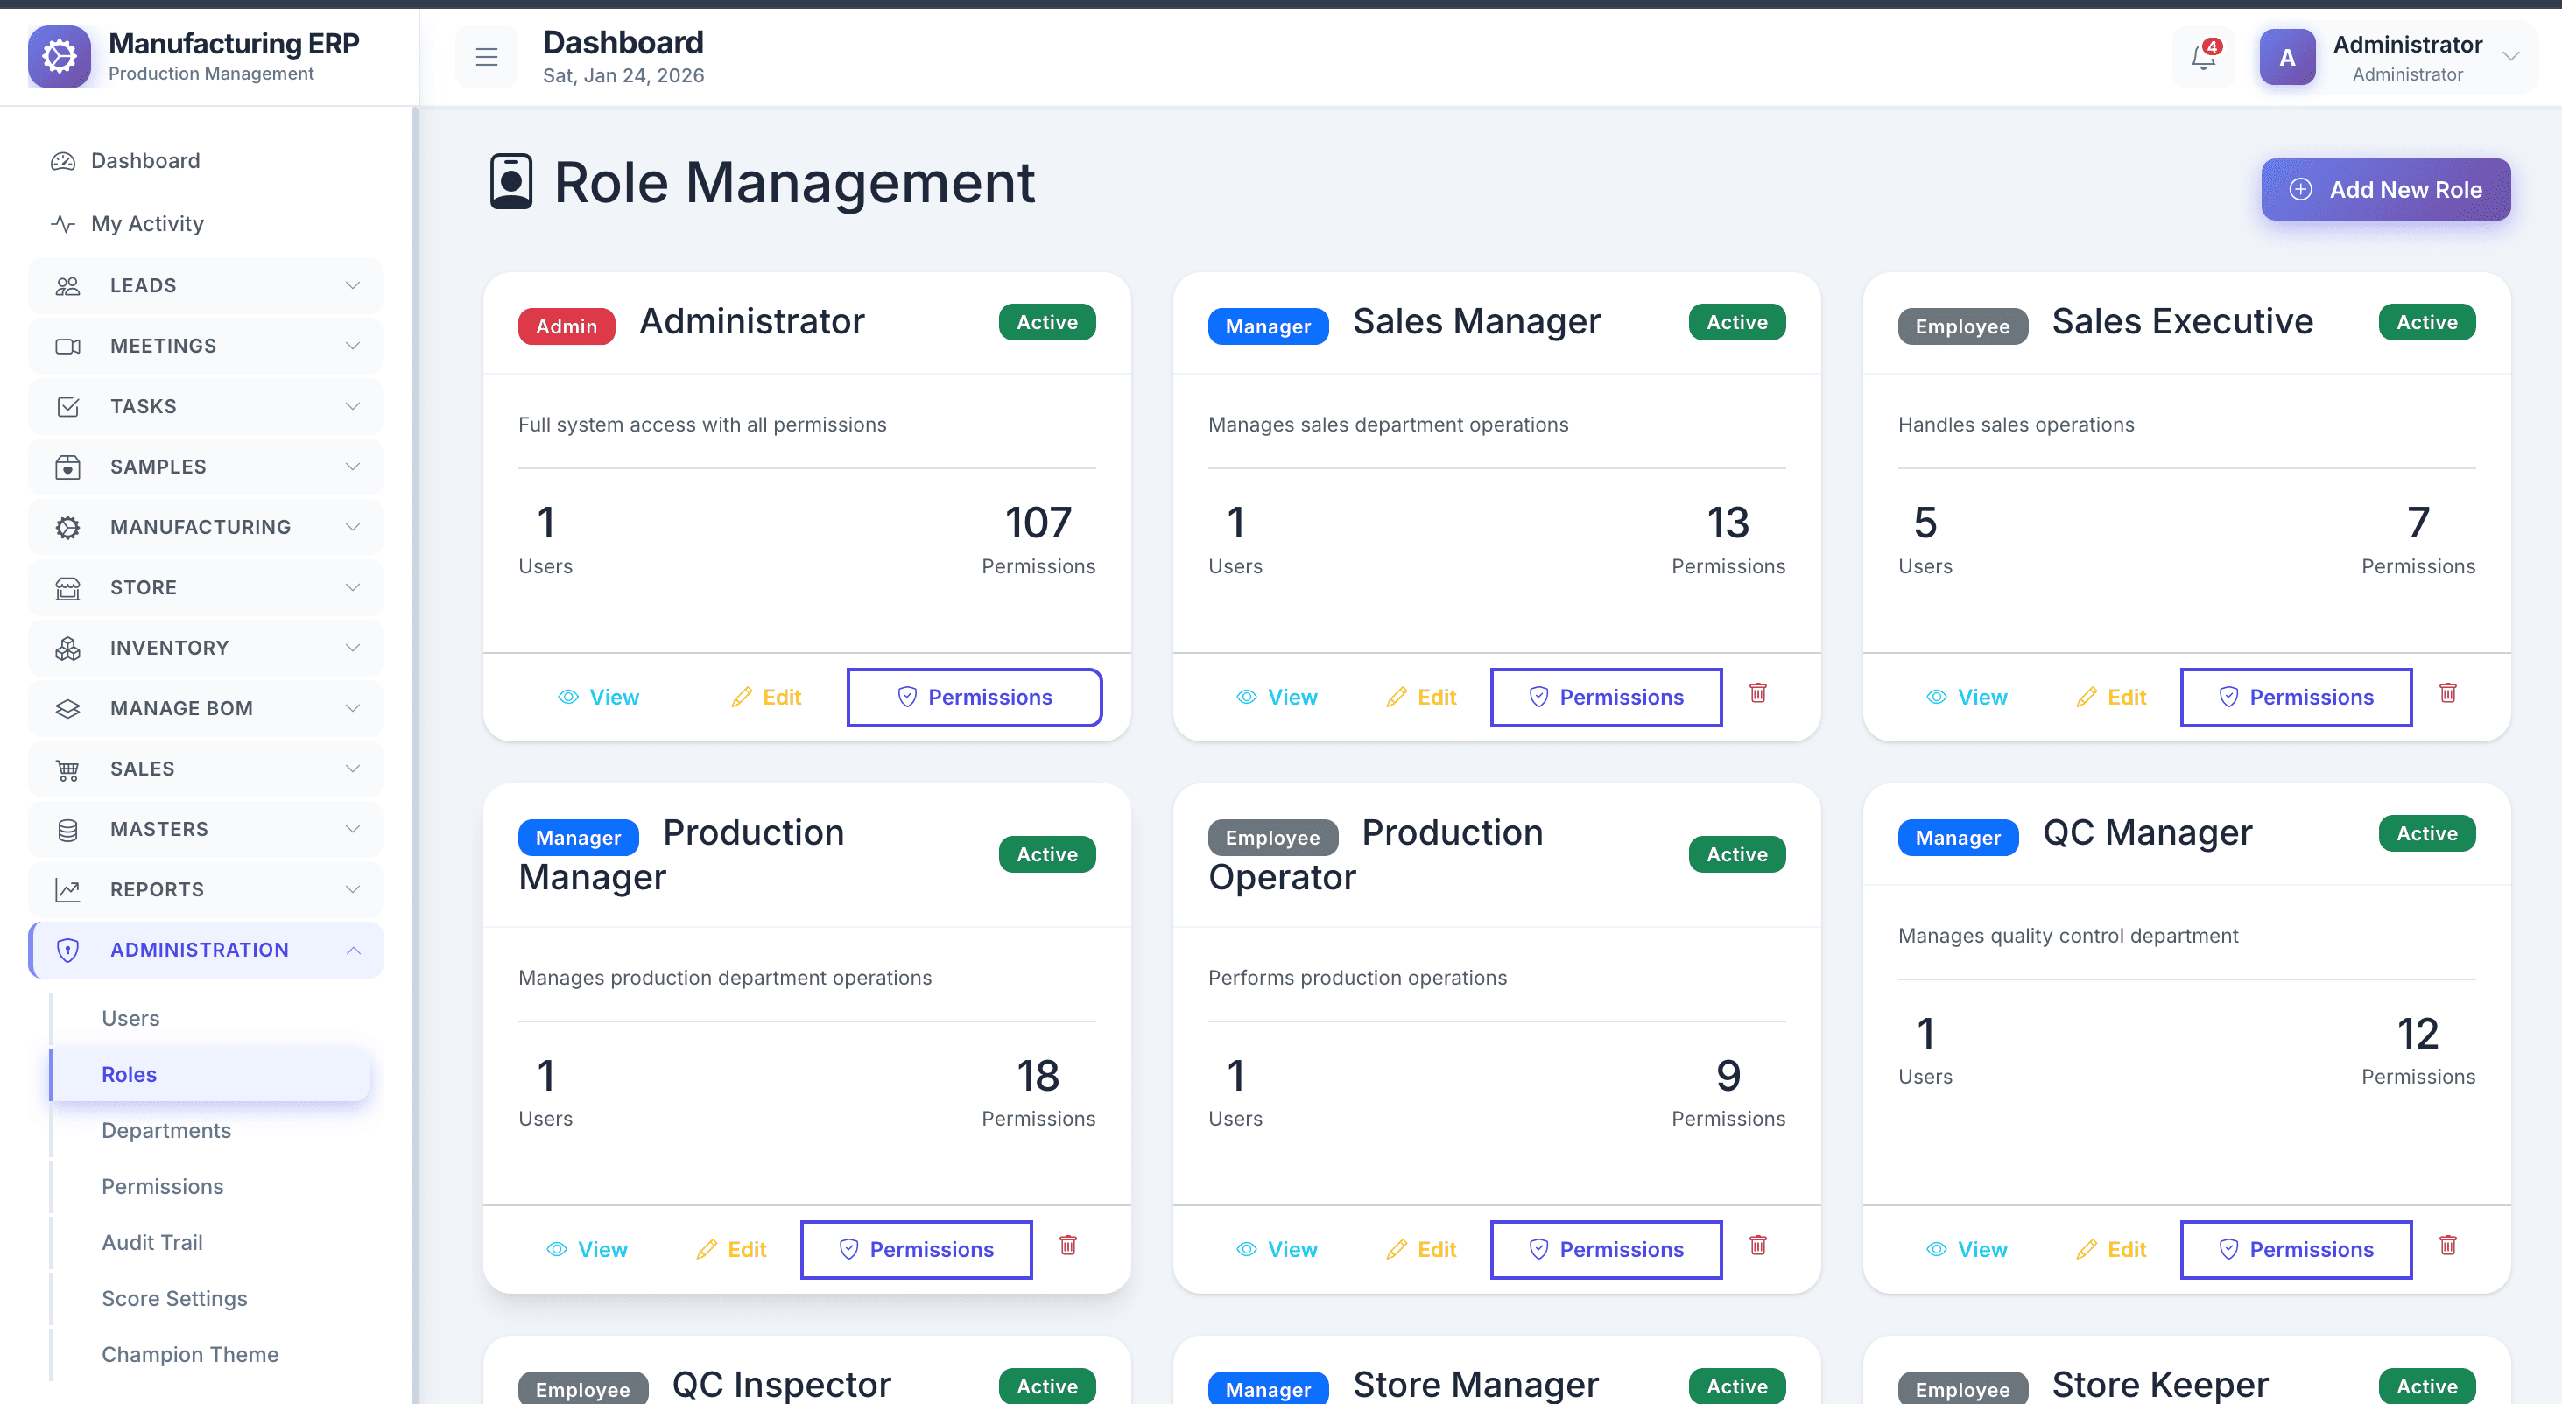View the Production Manager role details
Image resolution: width=2562 pixels, height=1404 pixels.
coord(588,1249)
